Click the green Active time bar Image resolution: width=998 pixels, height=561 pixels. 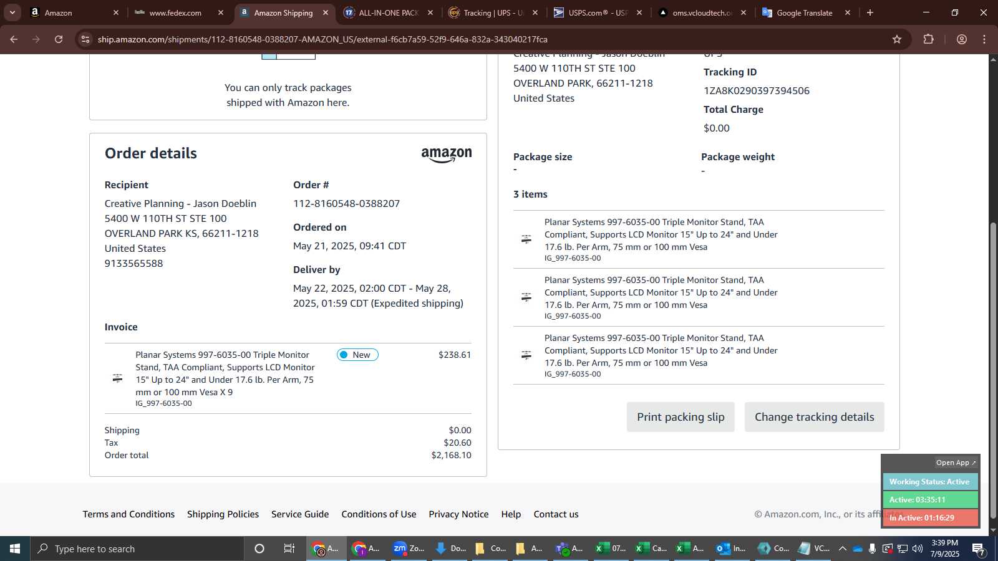[x=930, y=500]
